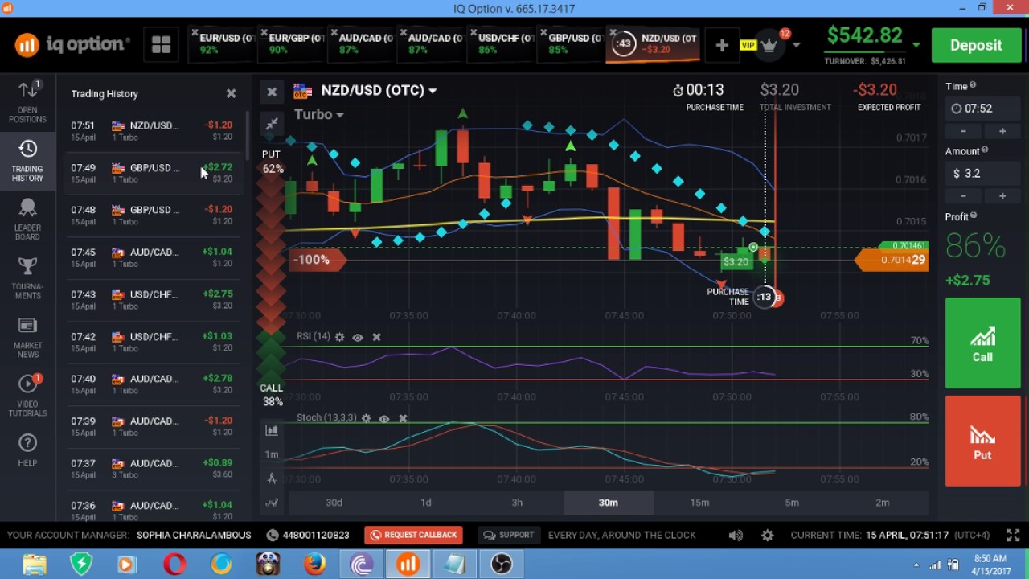Click the Amount input field

coord(982,174)
